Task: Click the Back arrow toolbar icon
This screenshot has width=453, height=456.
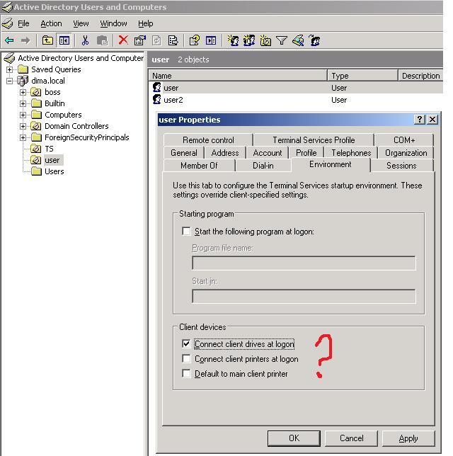Action: pyautogui.click(x=9, y=40)
